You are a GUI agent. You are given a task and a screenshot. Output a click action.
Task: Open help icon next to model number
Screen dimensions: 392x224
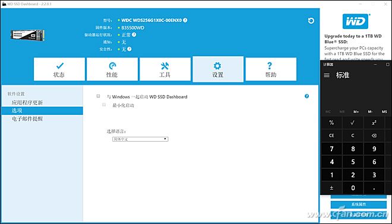pos(185,20)
